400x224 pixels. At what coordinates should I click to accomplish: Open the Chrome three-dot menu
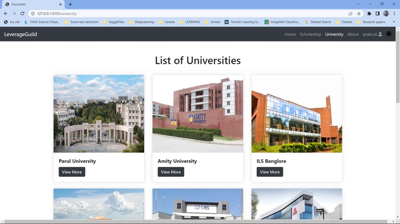pos(395,14)
